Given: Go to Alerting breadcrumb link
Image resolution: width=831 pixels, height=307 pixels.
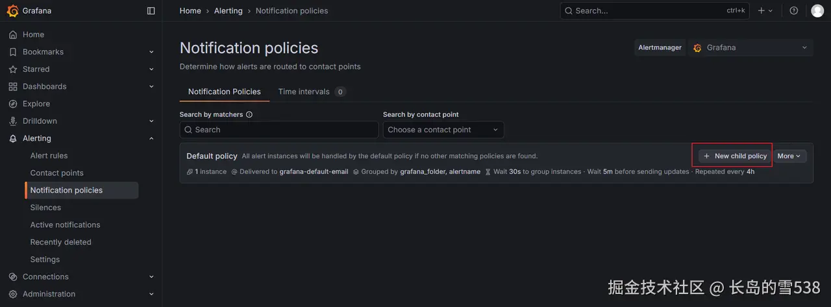Looking at the screenshot, I should 228,10.
